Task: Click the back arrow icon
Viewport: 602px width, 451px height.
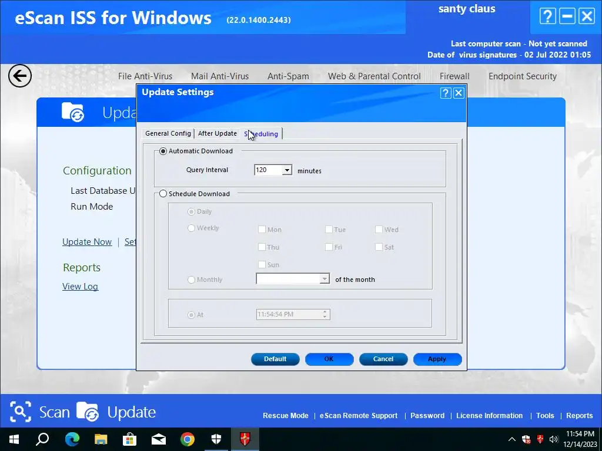Action: point(20,76)
